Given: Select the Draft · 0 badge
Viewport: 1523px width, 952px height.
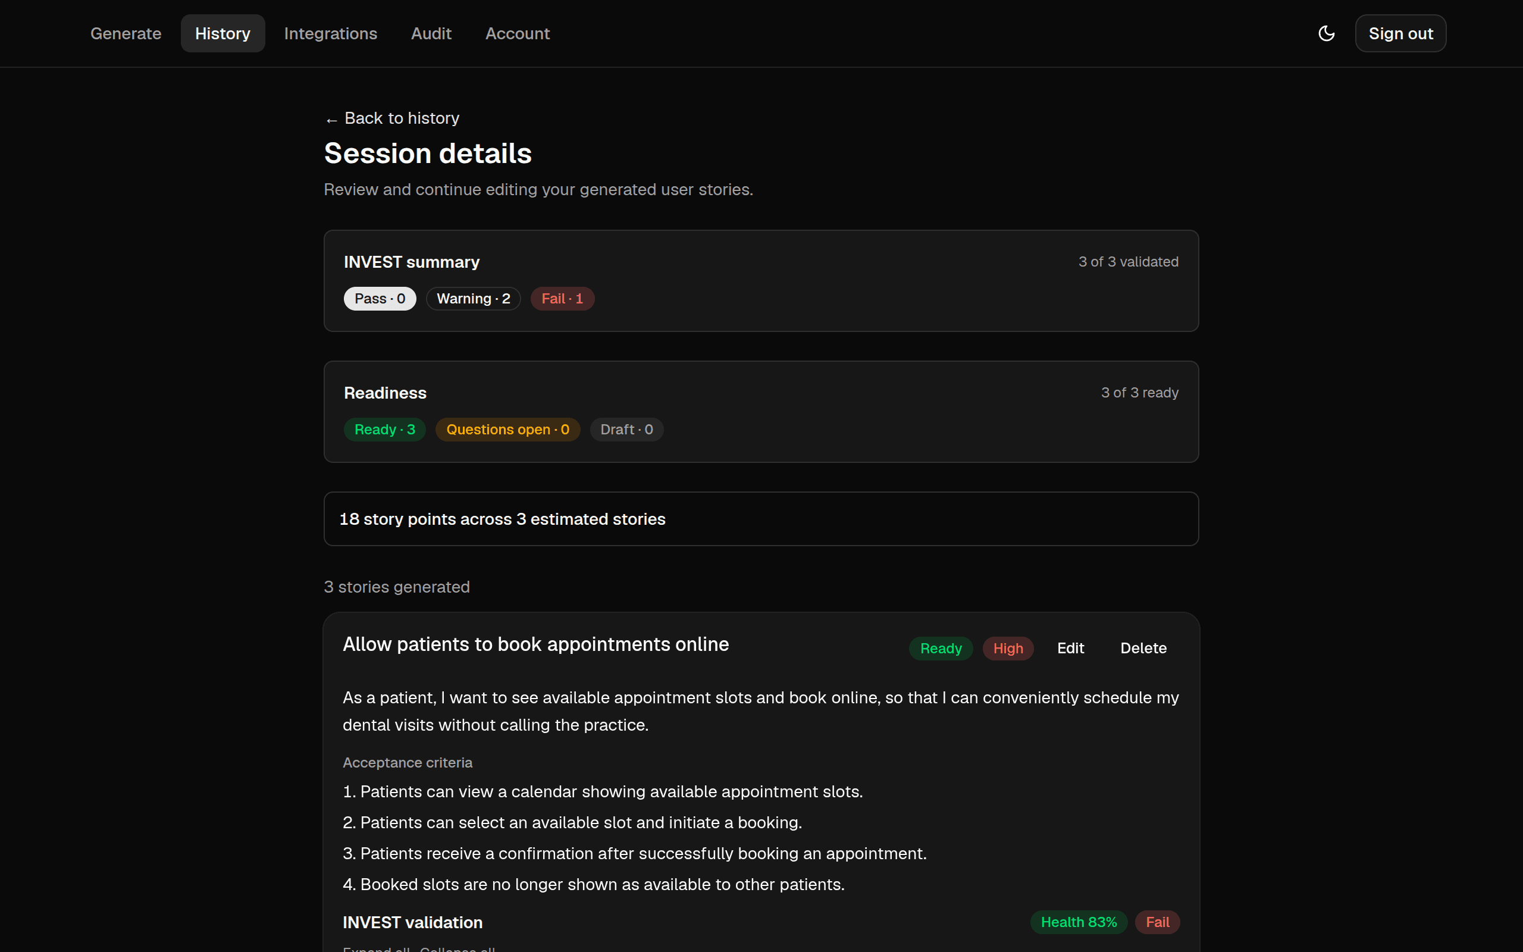Looking at the screenshot, I should (626, 430).
